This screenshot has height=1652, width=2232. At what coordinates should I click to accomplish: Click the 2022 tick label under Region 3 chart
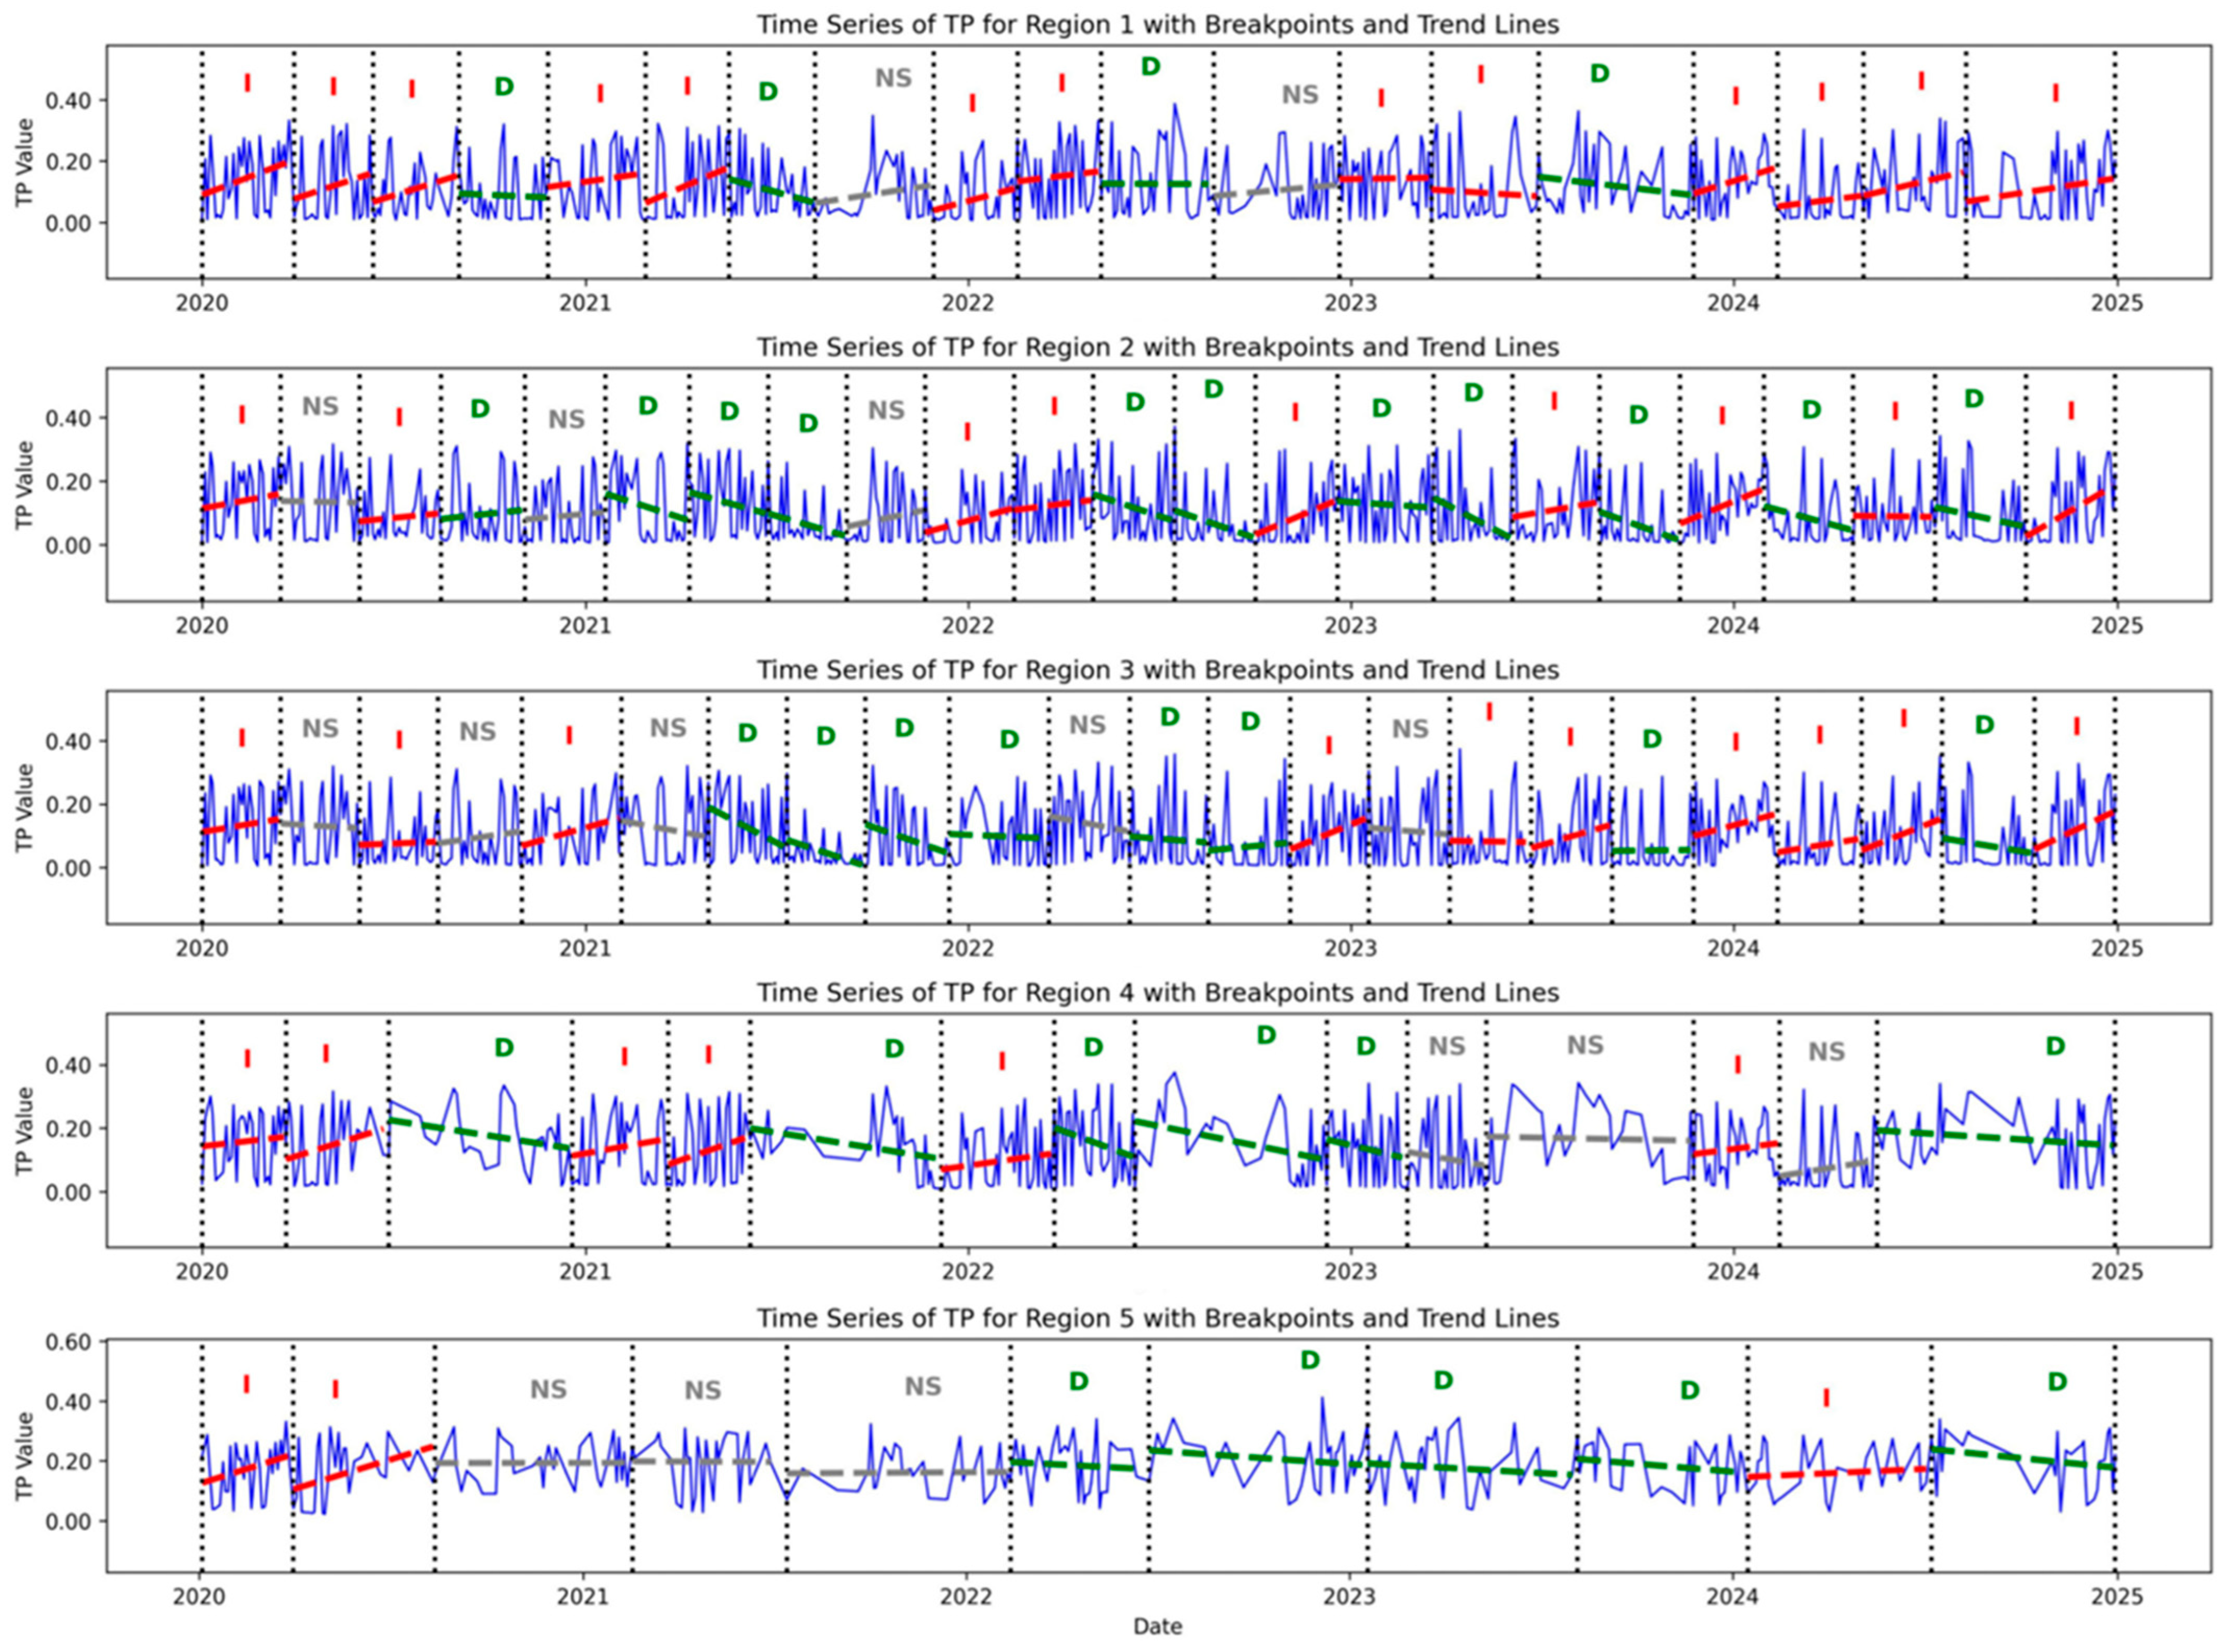pyautogui.click(x=967, y=948)
